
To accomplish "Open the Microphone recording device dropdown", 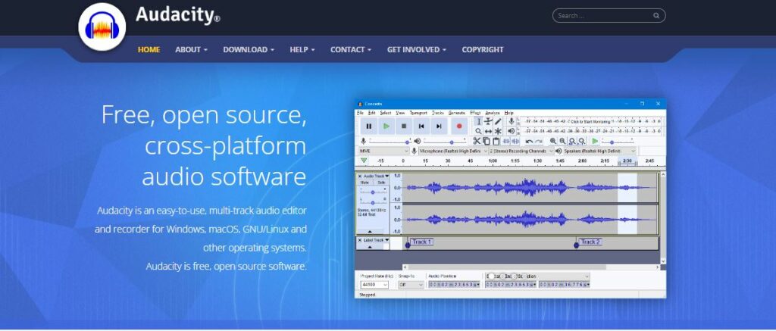I will (x=454, y=151).
